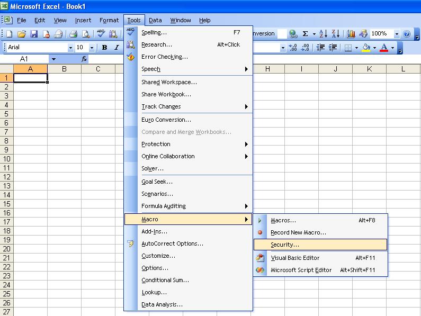
Task: Click the Visual Basic Editor icon
Action: click(x=260, y=258)
